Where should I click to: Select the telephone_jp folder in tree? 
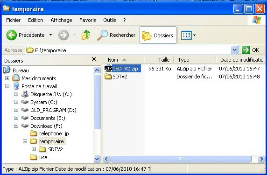click(54, 133)
